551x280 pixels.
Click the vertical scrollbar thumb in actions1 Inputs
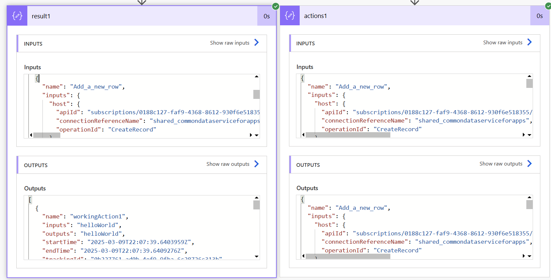(529, 83)
